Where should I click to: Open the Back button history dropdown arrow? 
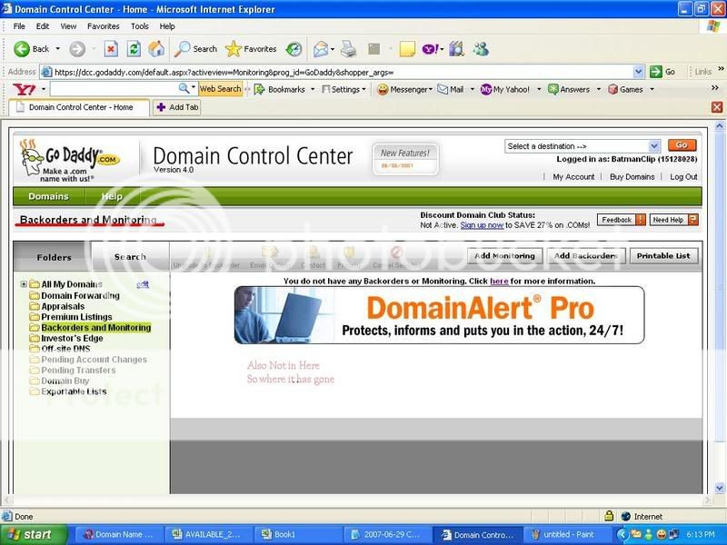pyautogui.click(x=57, y=49)
